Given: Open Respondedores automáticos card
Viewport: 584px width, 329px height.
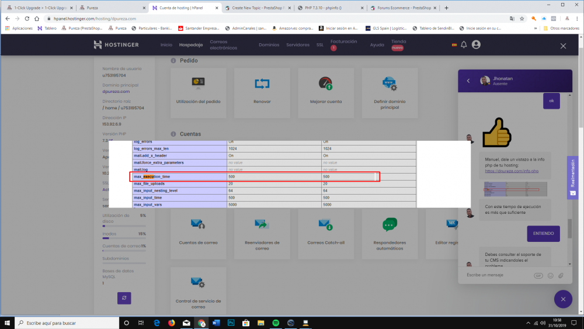Looking at the screenshot, I should click(390, 234).
